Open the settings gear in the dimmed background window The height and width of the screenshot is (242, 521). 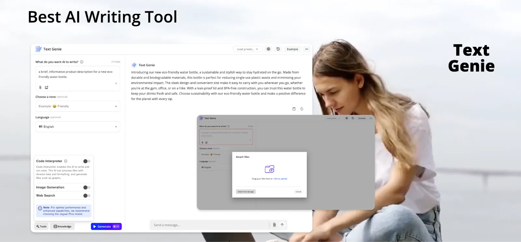pos(347,118)
